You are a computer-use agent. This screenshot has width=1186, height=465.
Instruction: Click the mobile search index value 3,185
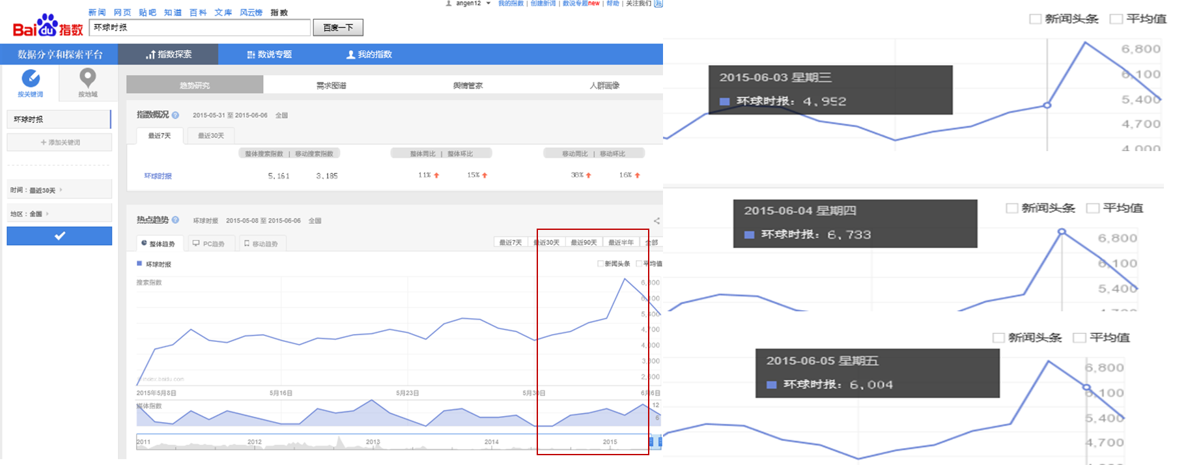[327, 176]
